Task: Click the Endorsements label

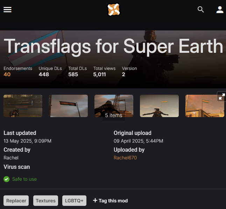Action: point(18,69)
